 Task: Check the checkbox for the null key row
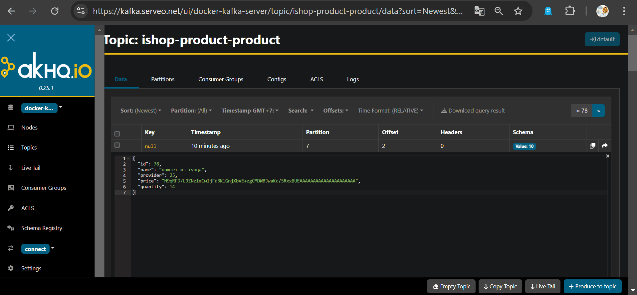coord(117,145)
